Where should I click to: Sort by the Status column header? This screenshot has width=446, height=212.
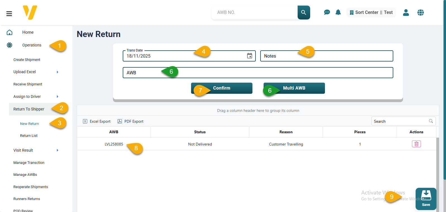click(x=200, y=132)
